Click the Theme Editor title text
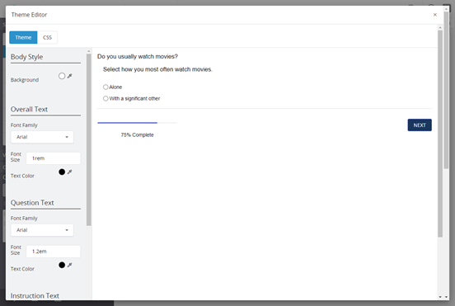The height and width of the screenshot is (306, 455). click(x=29, y=15)
